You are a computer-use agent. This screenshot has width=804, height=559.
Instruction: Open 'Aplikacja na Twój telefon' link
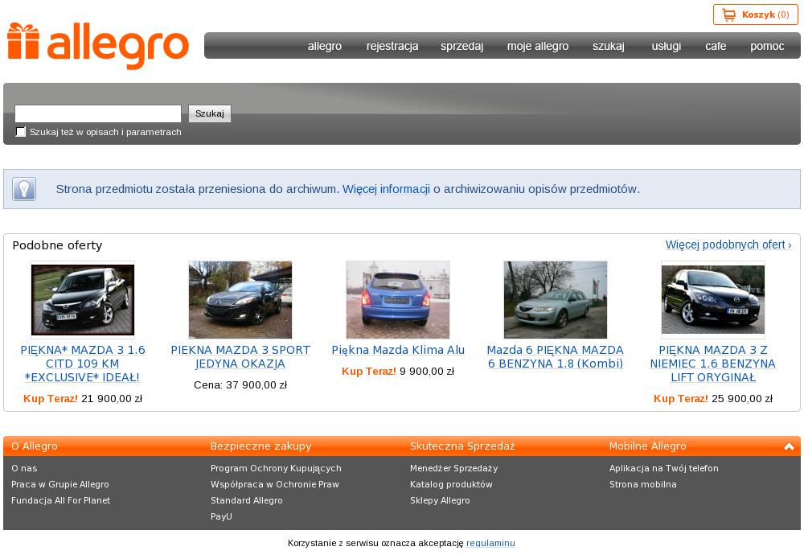[x=664, y=468]
